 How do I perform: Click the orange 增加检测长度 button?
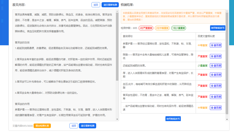(42, 126)
